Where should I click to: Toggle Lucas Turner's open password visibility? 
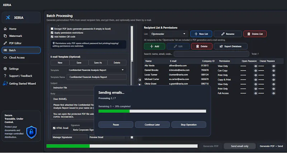tap(256, 75)
